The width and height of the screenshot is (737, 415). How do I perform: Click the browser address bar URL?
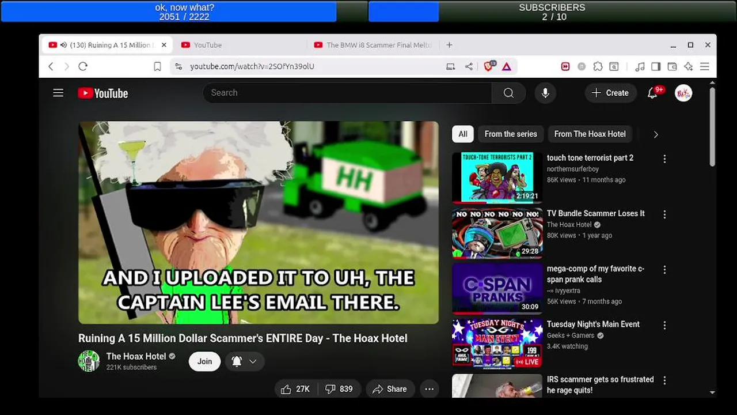[252, 66]
